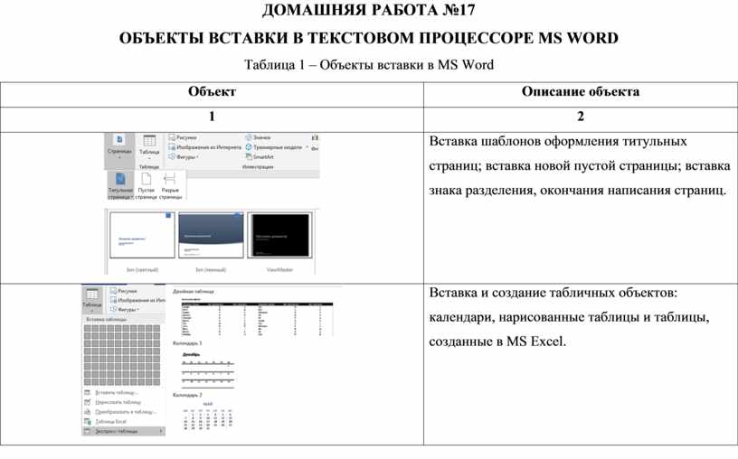Image resolution: width=738 pixels, height=459 pixels.
Task: Click Фигуры in the Вставка таблицы screenshot
Action: pyautogui.click(x=124, y=309)
